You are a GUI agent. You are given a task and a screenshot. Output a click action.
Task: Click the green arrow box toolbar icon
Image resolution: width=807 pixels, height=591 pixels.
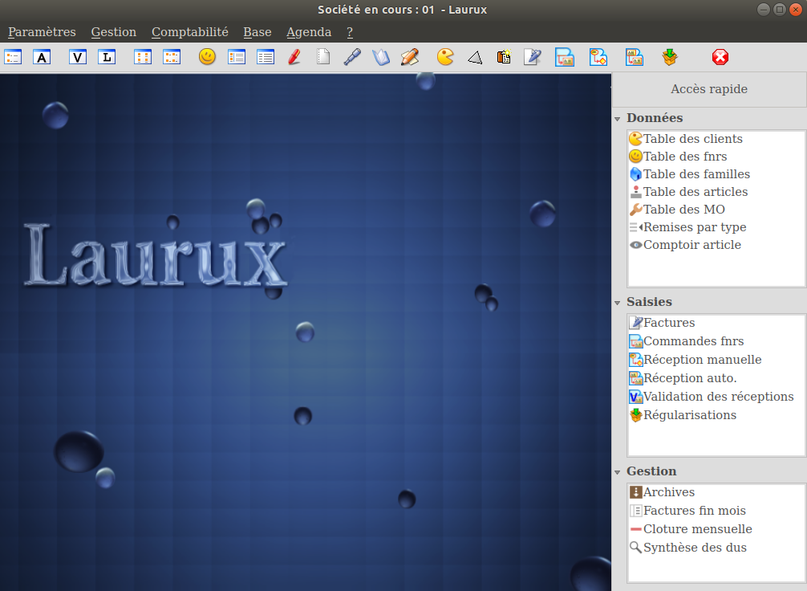tap(670, 57)
